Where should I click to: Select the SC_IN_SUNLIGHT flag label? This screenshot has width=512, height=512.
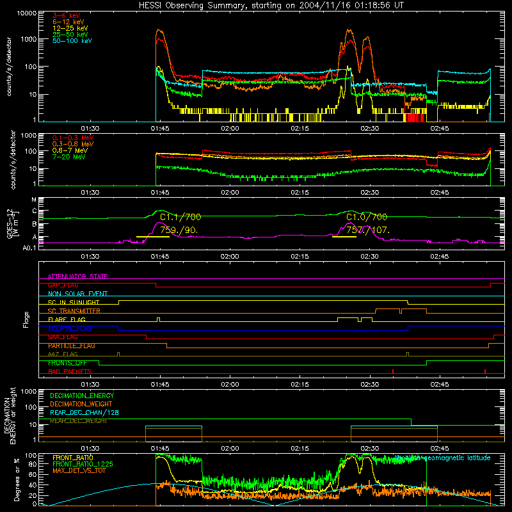tap(74, 302)
